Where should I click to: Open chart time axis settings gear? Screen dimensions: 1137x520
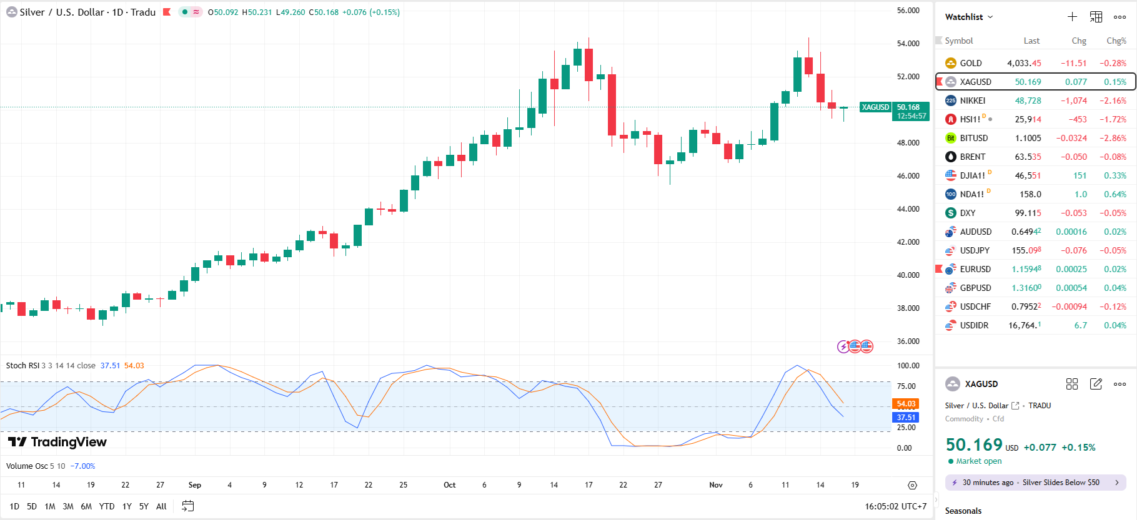912,485
